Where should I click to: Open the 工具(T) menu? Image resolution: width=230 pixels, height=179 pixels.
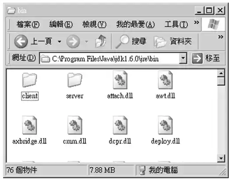tap(176, 24)
